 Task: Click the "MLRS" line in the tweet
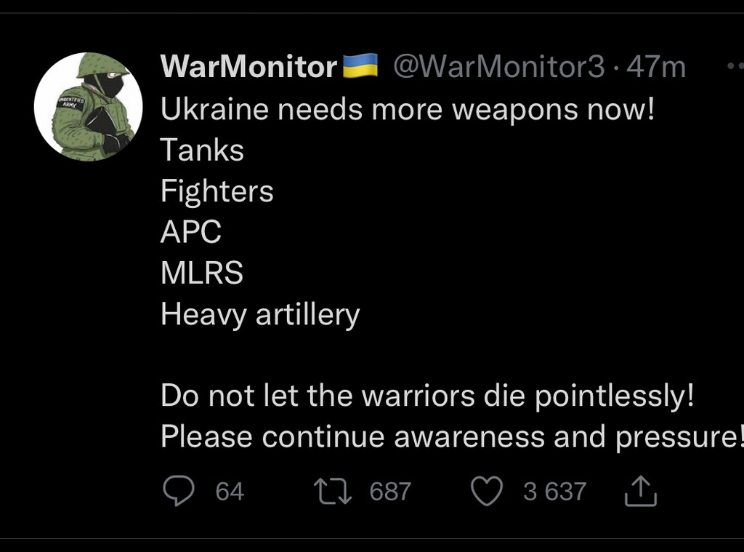[201, 273]
